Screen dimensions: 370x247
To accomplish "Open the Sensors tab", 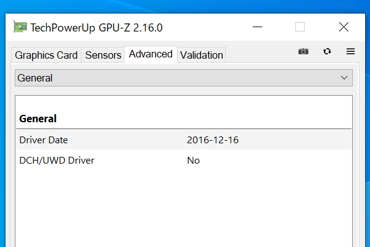I will [x=103, y=55].
